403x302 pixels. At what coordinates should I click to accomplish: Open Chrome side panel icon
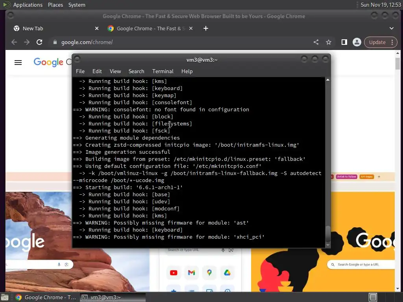click(344, 42)
